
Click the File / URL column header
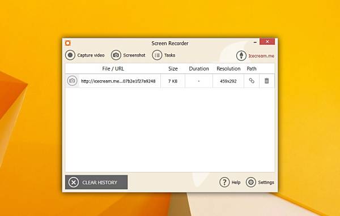point(113,68)
